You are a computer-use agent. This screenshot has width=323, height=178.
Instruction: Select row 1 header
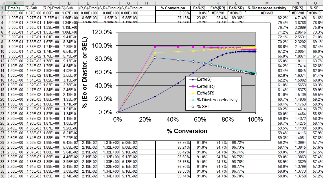pyautogui.click(x=3, y=8)
